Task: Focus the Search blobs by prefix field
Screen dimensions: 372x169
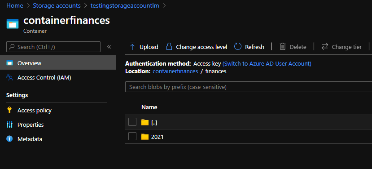Action: pos(249,87)
